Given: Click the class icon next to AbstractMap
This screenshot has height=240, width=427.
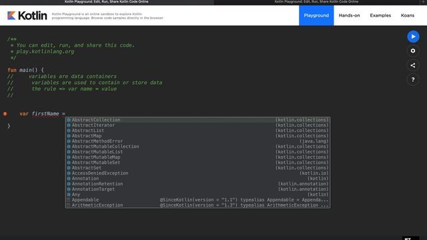Looking at the screenshot, I should 69,136.
